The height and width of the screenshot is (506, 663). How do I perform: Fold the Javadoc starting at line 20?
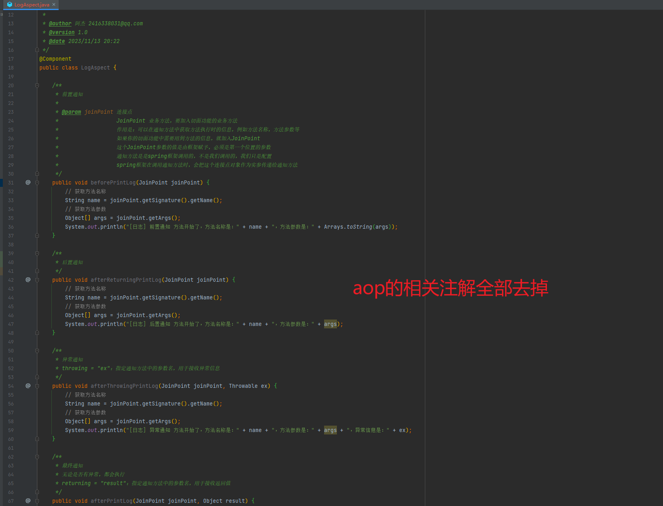tap(37, 85)
